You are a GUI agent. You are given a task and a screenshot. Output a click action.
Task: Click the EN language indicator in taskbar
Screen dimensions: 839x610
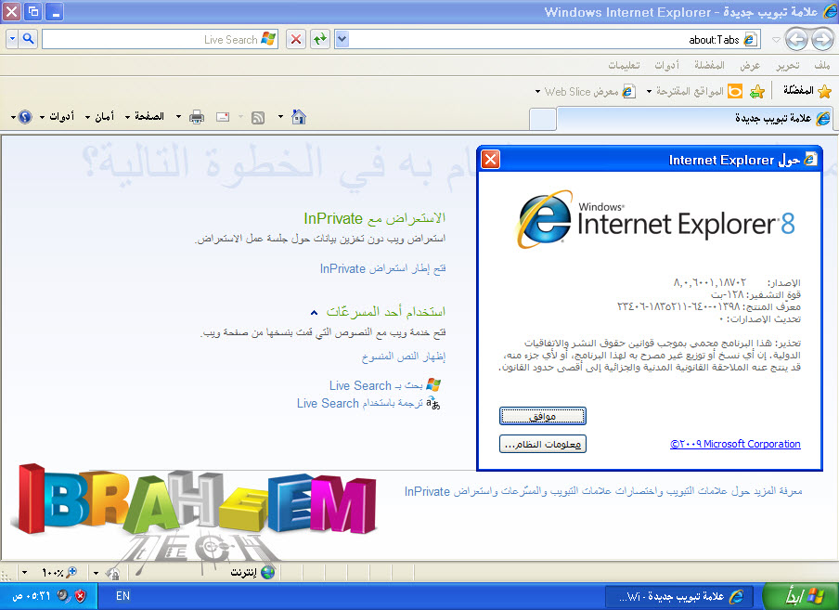[x=123, y=596]
